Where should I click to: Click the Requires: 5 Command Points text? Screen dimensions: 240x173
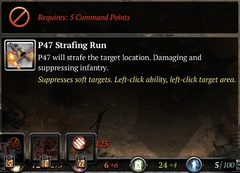pyautogui.click(x=84, y=17)
